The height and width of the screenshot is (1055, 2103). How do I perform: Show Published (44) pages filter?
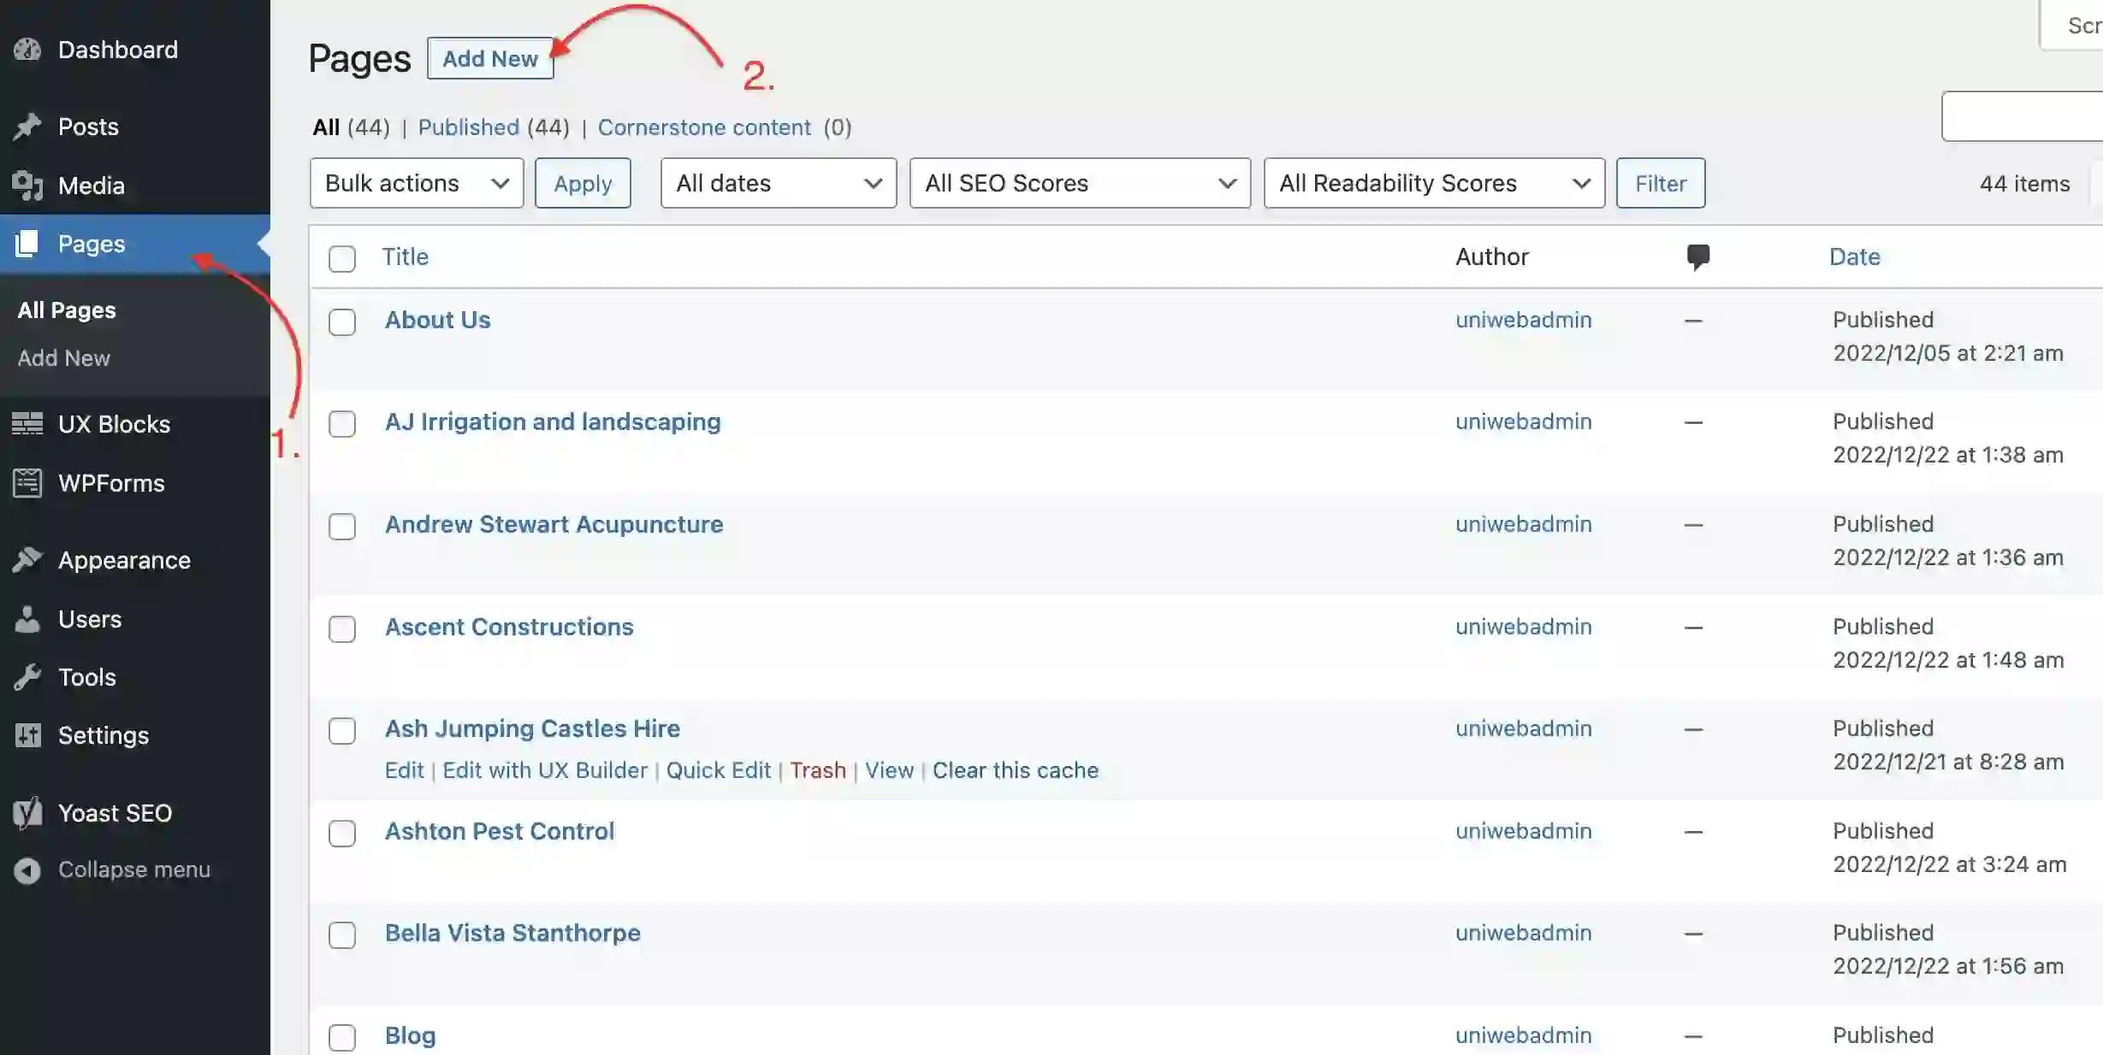coord(494,127)
